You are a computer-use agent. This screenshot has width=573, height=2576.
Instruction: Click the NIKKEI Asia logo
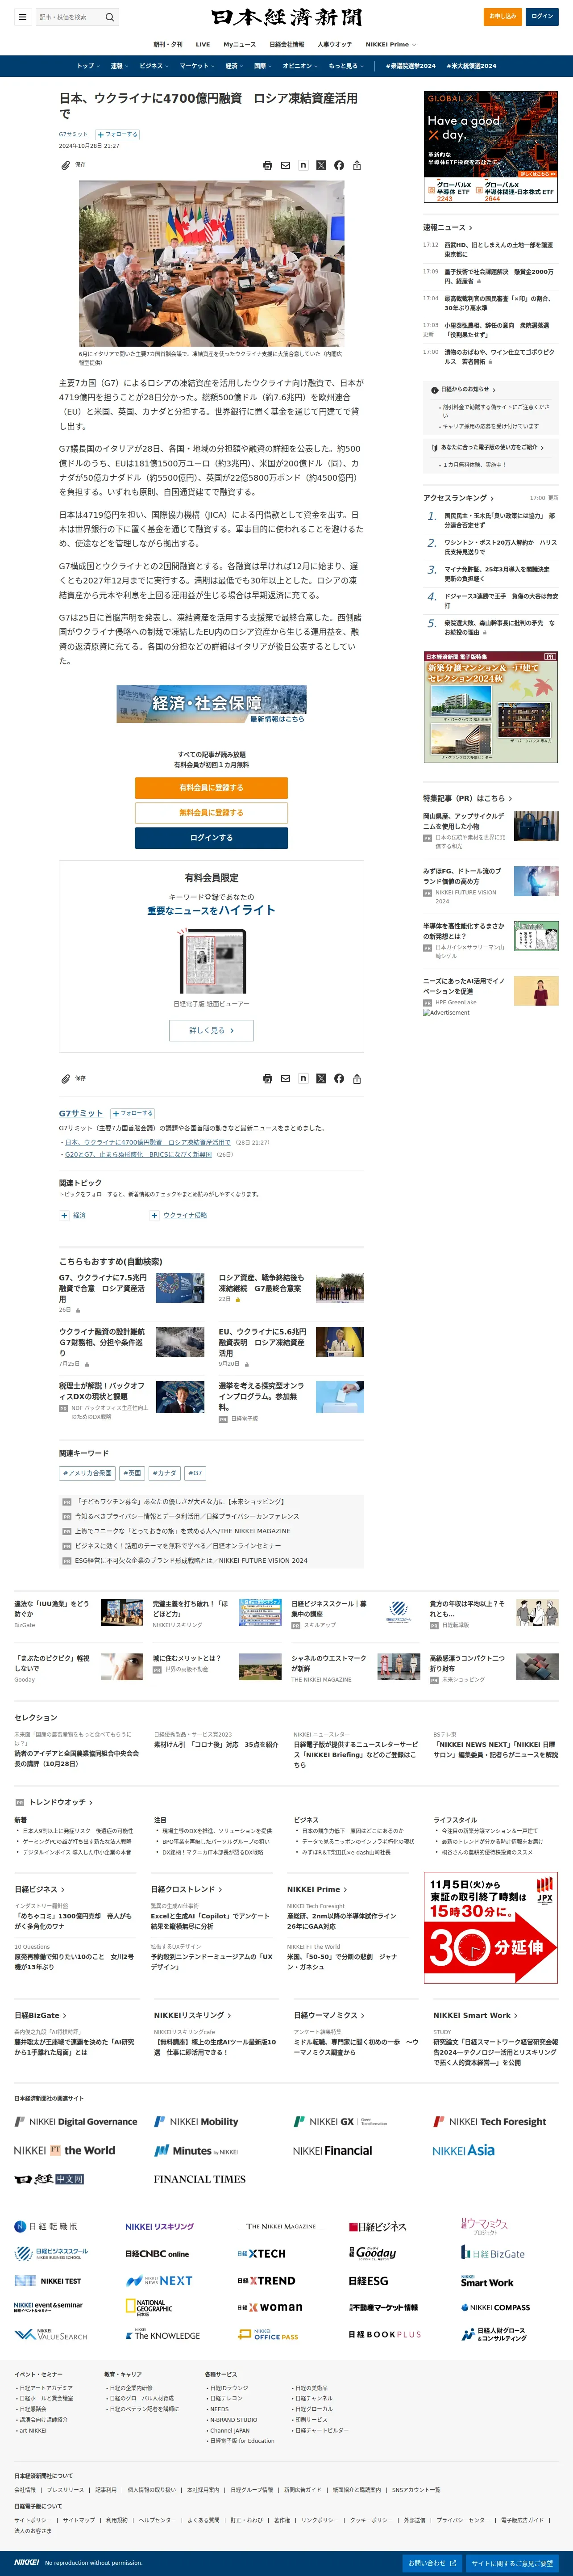click(463, 2150)
